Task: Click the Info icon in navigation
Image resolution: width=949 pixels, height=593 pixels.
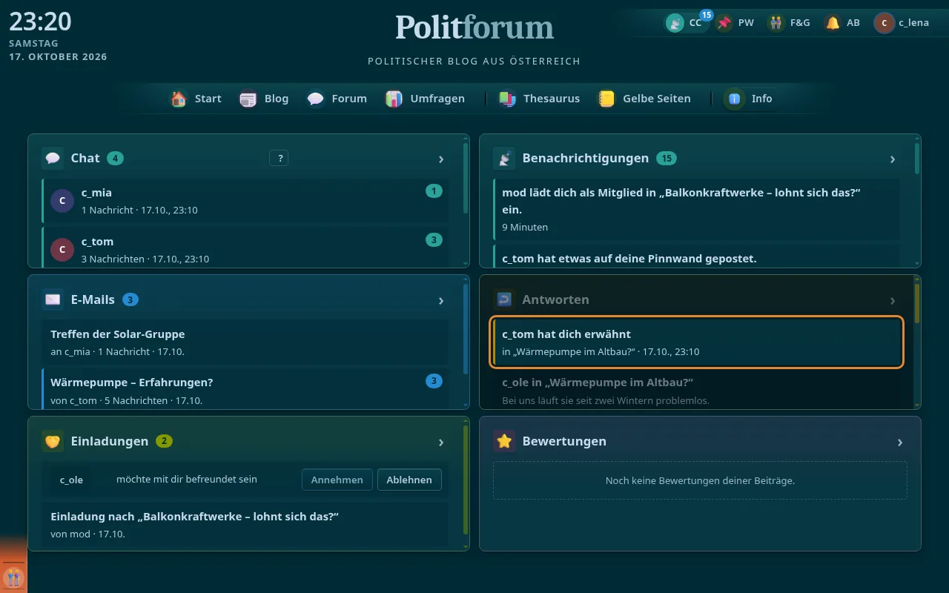Action: tap(735, 99)
